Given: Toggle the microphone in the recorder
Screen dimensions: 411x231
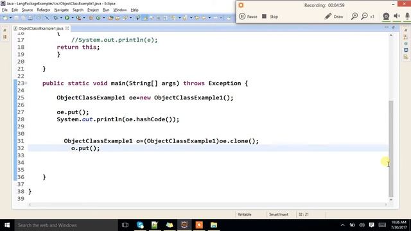Looking at the screenshot, I should pyautogui.click(x=407, y=16).
